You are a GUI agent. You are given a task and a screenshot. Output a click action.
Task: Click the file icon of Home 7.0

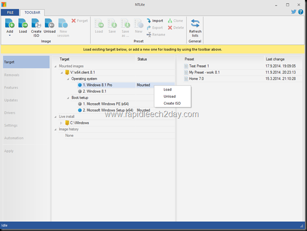pyautogui.click(x=186, y=79)
